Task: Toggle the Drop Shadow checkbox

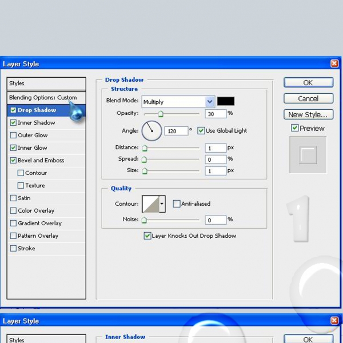Action: 13,110
